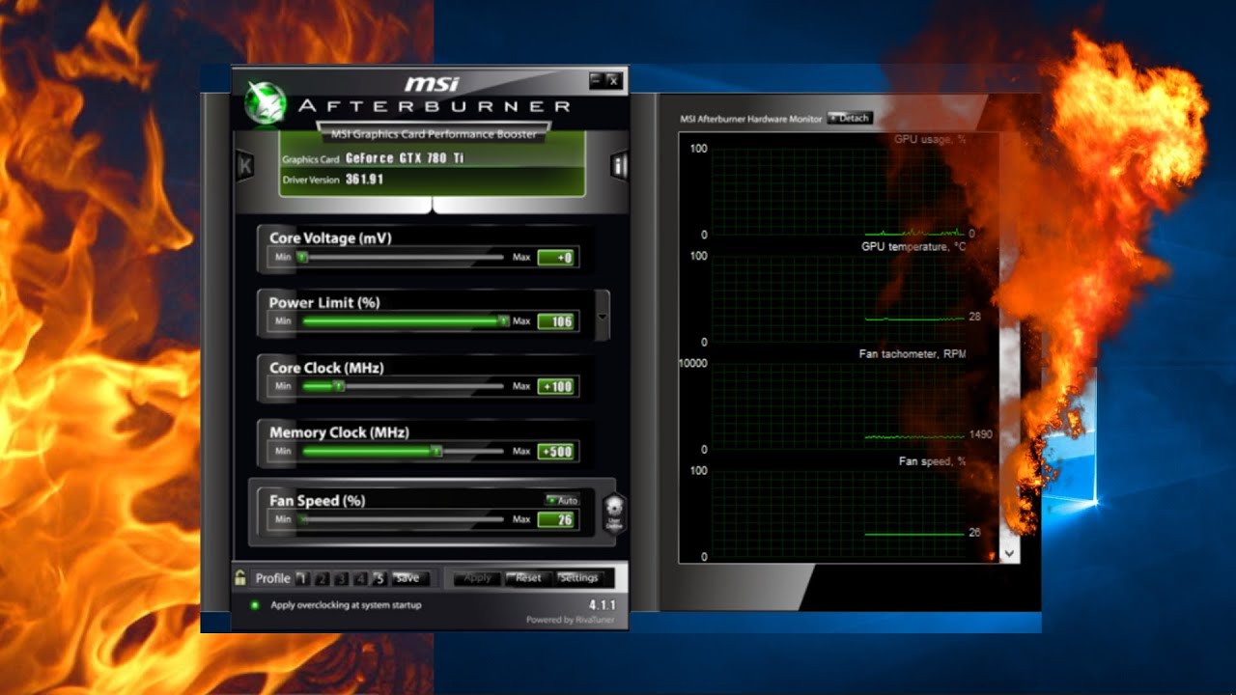Image resolution: width=1236 pixels, height=695 pixels.
Task: Click the Powered by RivaTuner text
Action: 571,620
